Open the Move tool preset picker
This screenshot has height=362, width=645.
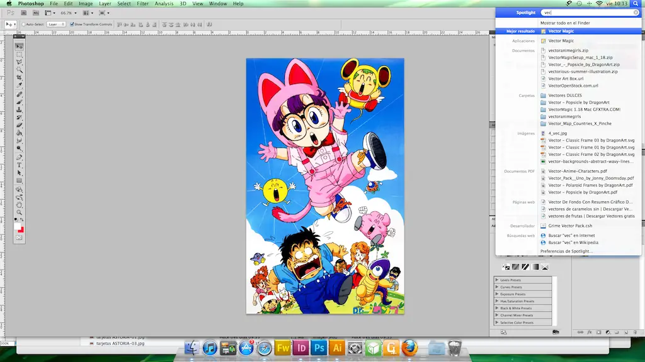11,25
